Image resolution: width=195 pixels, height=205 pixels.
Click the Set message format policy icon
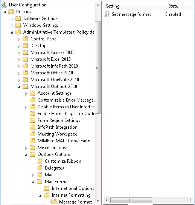click(108, 14)
